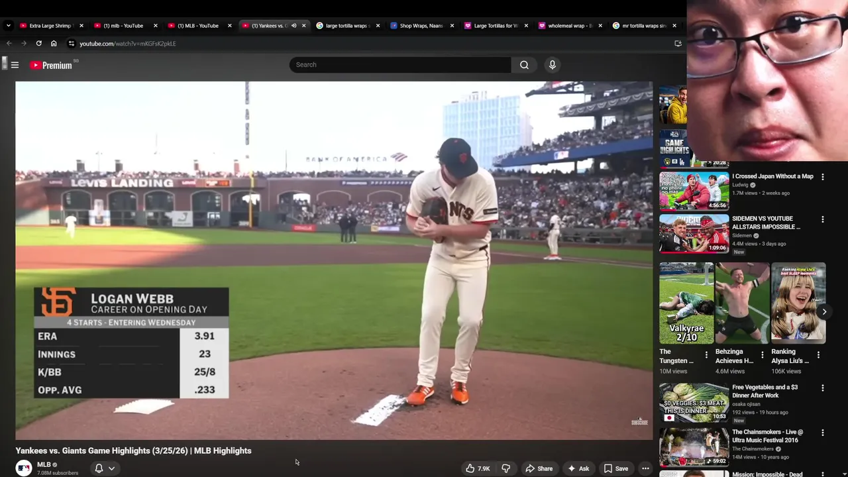Open the browser tab search dropdown
This screenshot has height=477, width=848.
[x=8, y=26]
